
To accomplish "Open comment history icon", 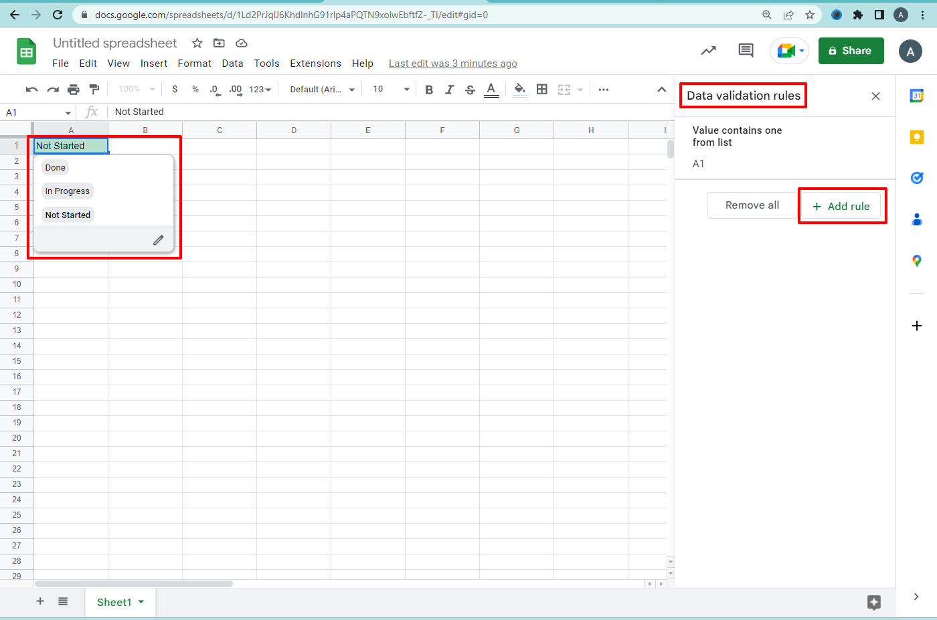I will click(x=746, y=51).
